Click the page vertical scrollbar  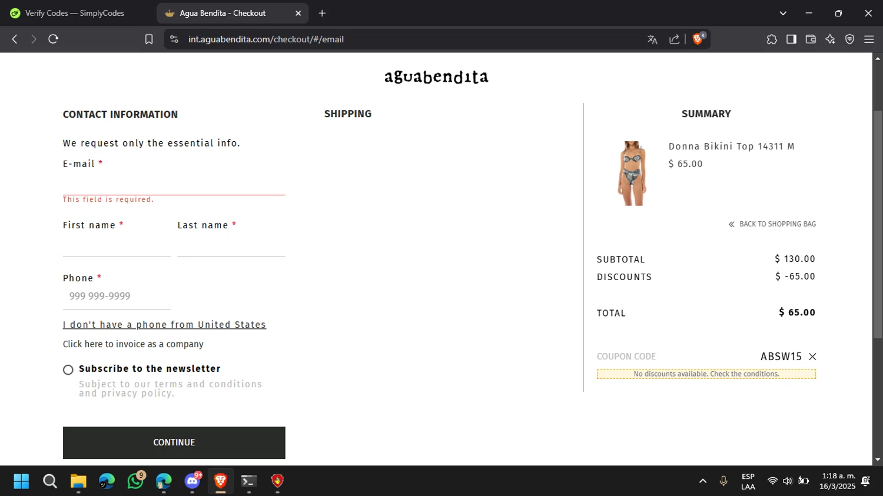(x=878, y=224)
